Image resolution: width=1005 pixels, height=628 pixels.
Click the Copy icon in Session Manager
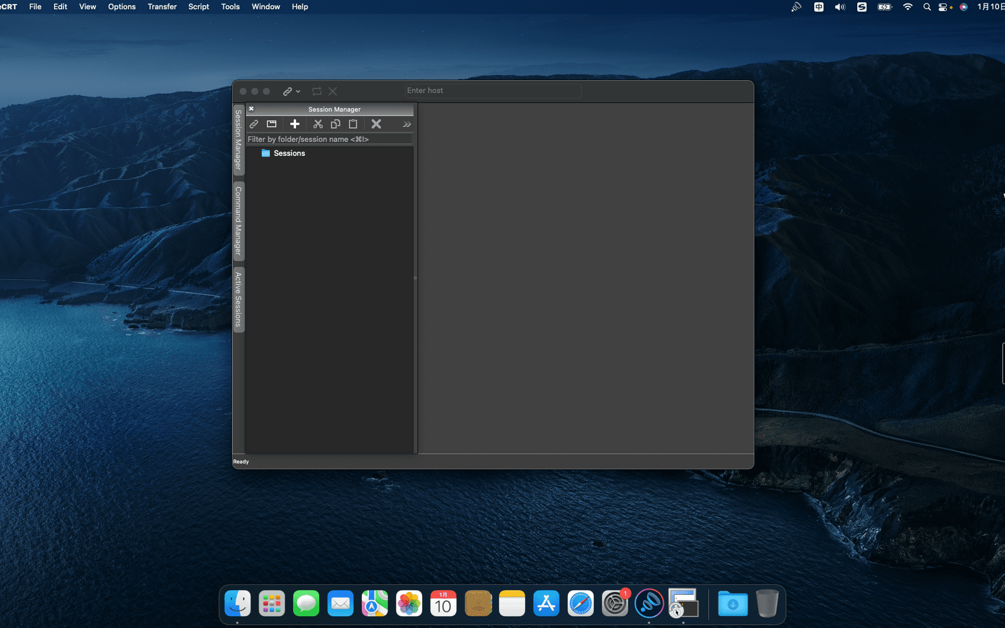coord(336,124)
